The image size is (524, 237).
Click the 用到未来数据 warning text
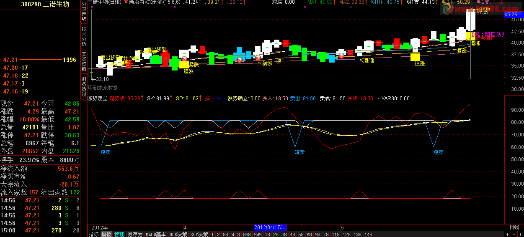(103, 88)
